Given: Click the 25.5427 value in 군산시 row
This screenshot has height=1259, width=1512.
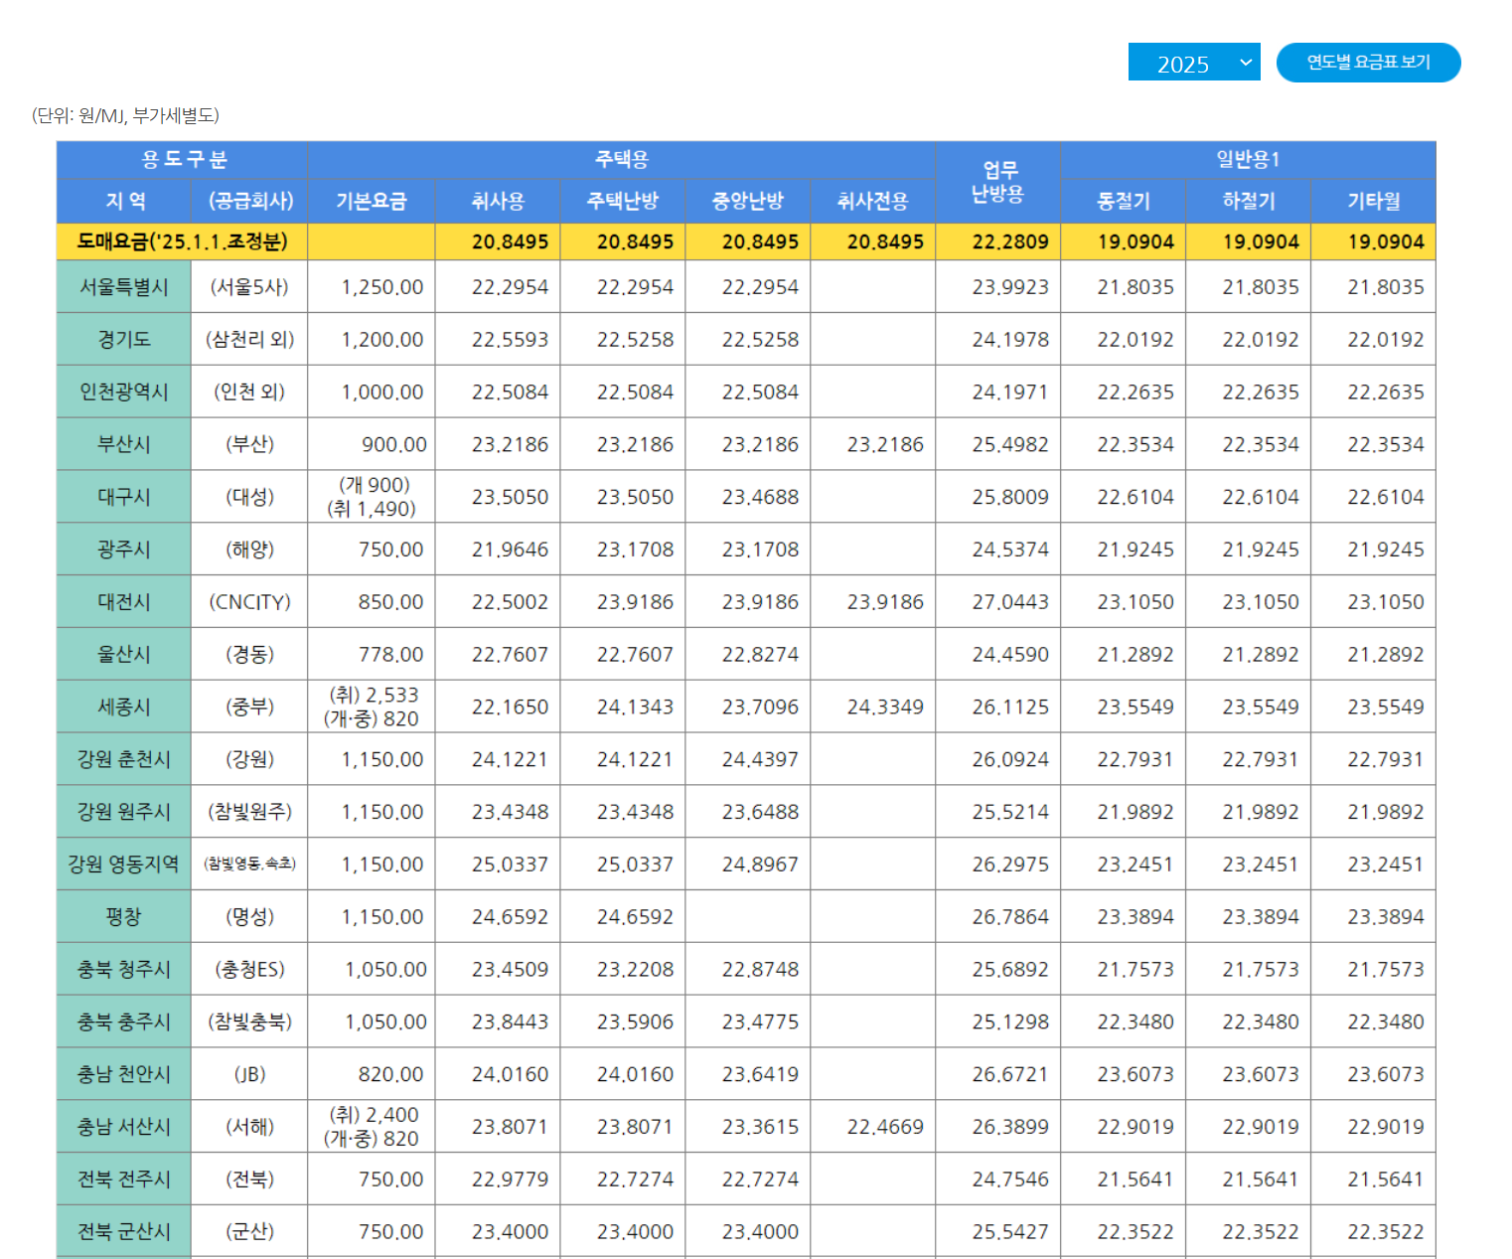Looking at the screenshot, I should point(1010,1232).
